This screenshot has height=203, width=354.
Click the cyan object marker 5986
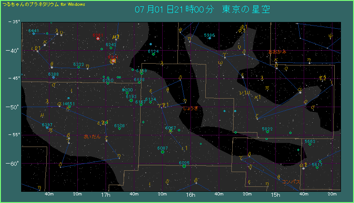point(209,38)
